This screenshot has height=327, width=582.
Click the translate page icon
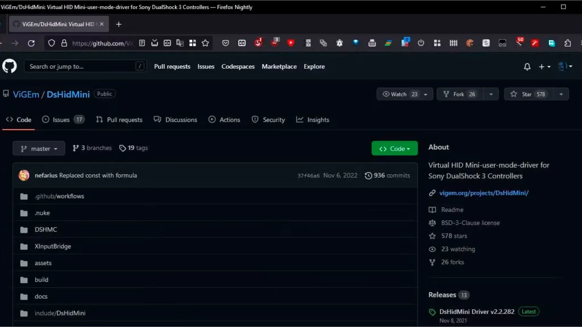pos(180,43)
